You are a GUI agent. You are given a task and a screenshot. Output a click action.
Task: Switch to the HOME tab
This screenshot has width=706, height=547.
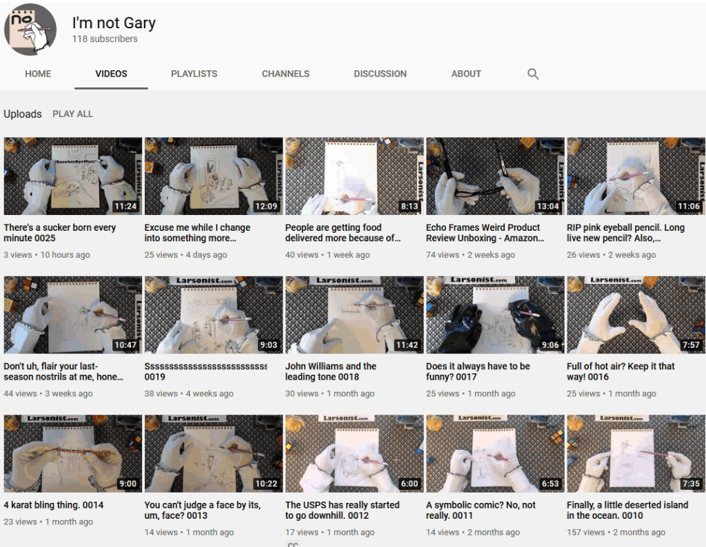point(38,74)
